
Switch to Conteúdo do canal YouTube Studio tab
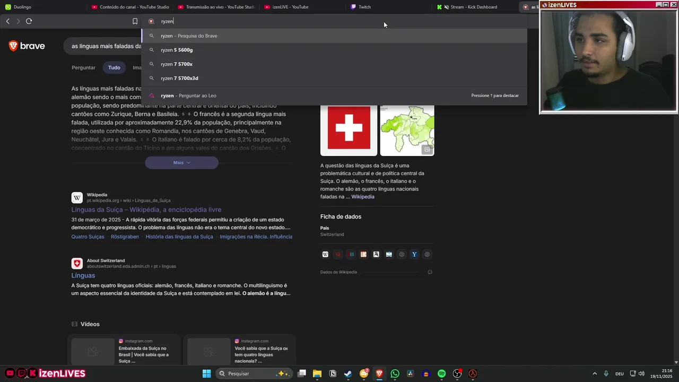click(x=130, y=7)
